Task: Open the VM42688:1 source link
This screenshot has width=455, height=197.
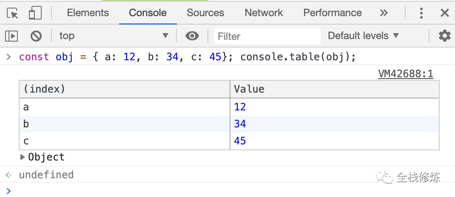Action: tap(405, 74)
